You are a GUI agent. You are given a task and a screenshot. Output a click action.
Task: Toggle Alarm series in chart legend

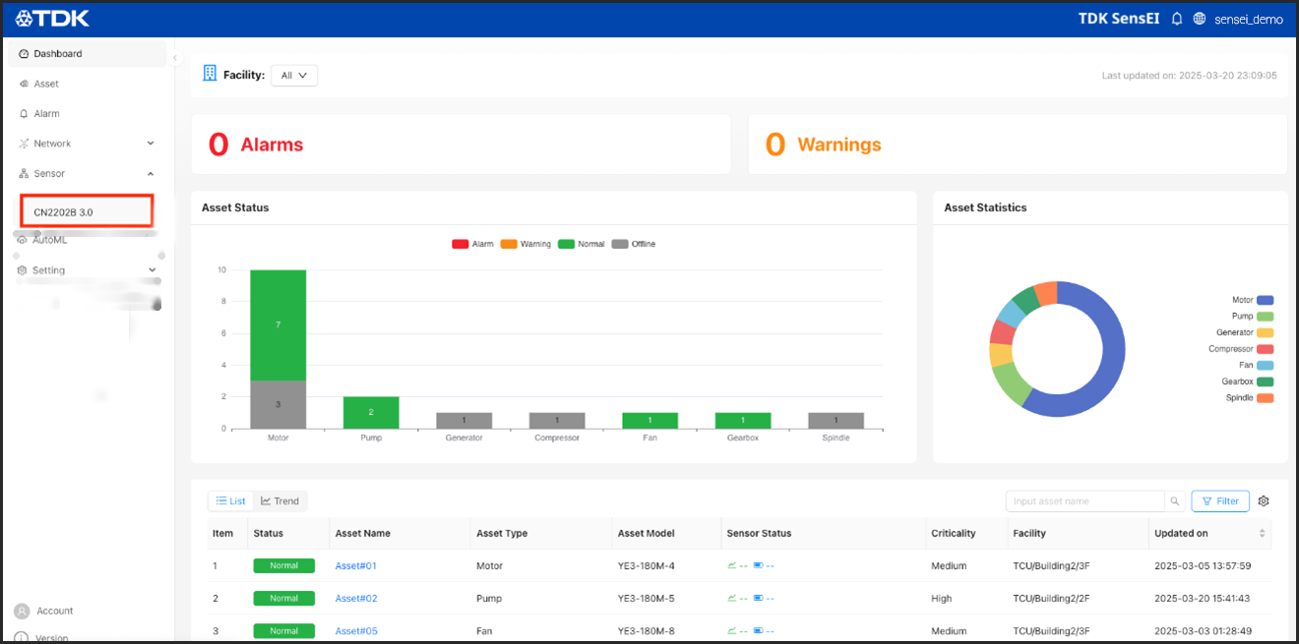pyautogui.click(x=472, y=244)
